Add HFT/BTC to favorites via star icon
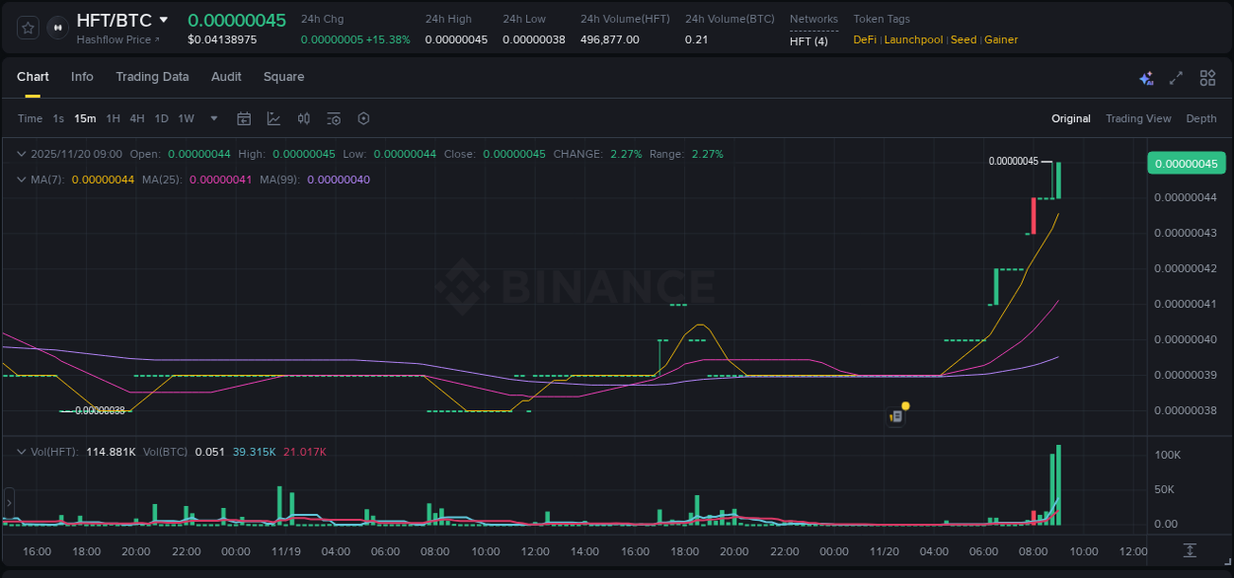This screenshot has width=1234, height=578. [x=27, y=27]
